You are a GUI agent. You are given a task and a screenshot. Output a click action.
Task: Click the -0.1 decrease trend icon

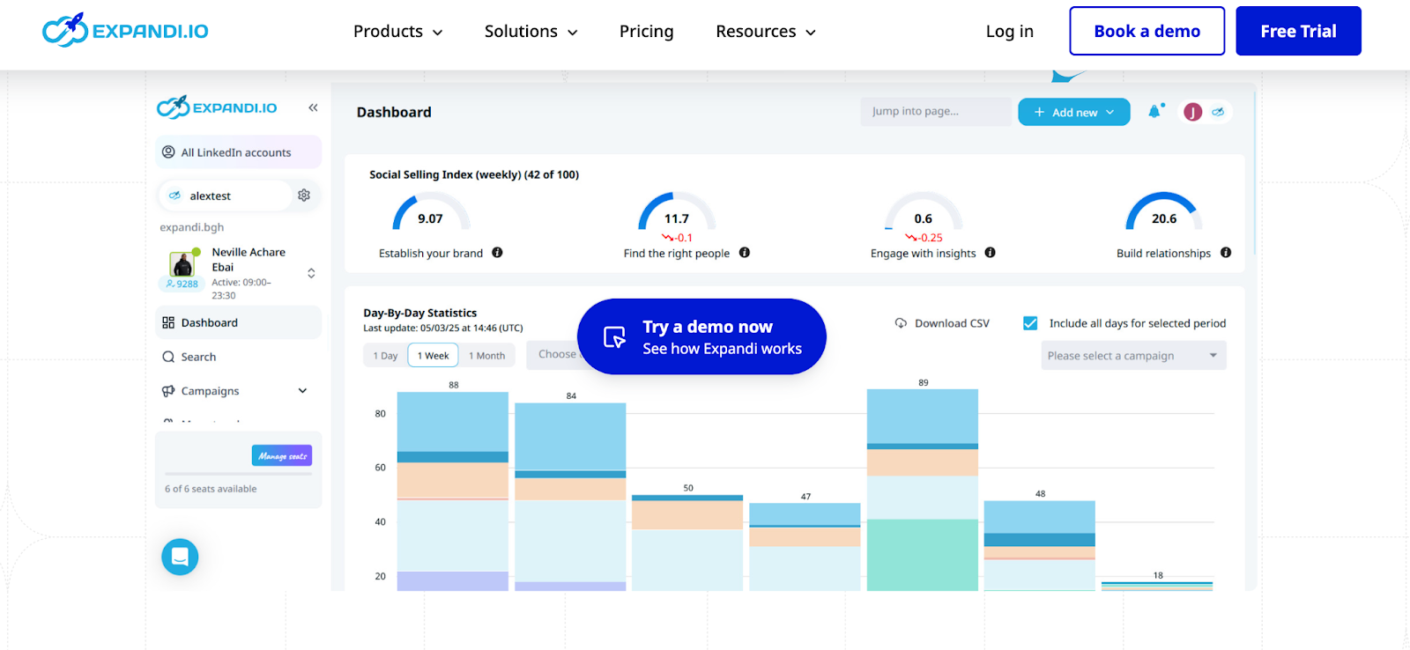668,238
